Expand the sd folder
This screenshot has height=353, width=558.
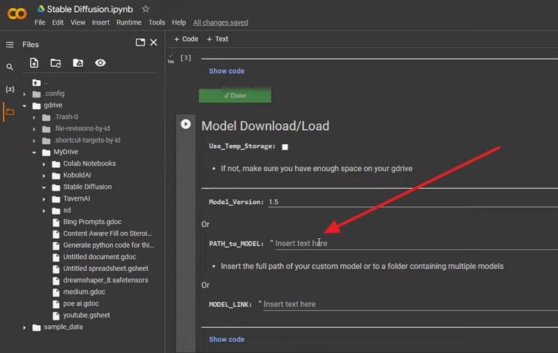44,211
